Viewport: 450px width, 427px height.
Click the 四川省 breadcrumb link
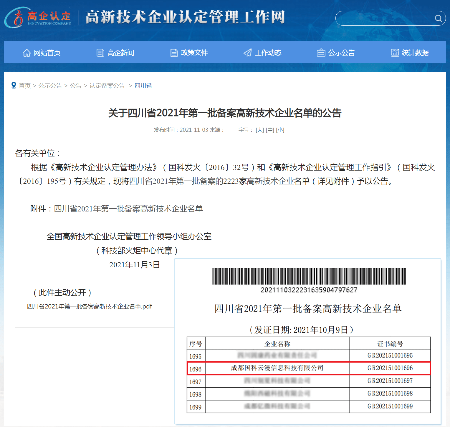click(x=143, y=86)
